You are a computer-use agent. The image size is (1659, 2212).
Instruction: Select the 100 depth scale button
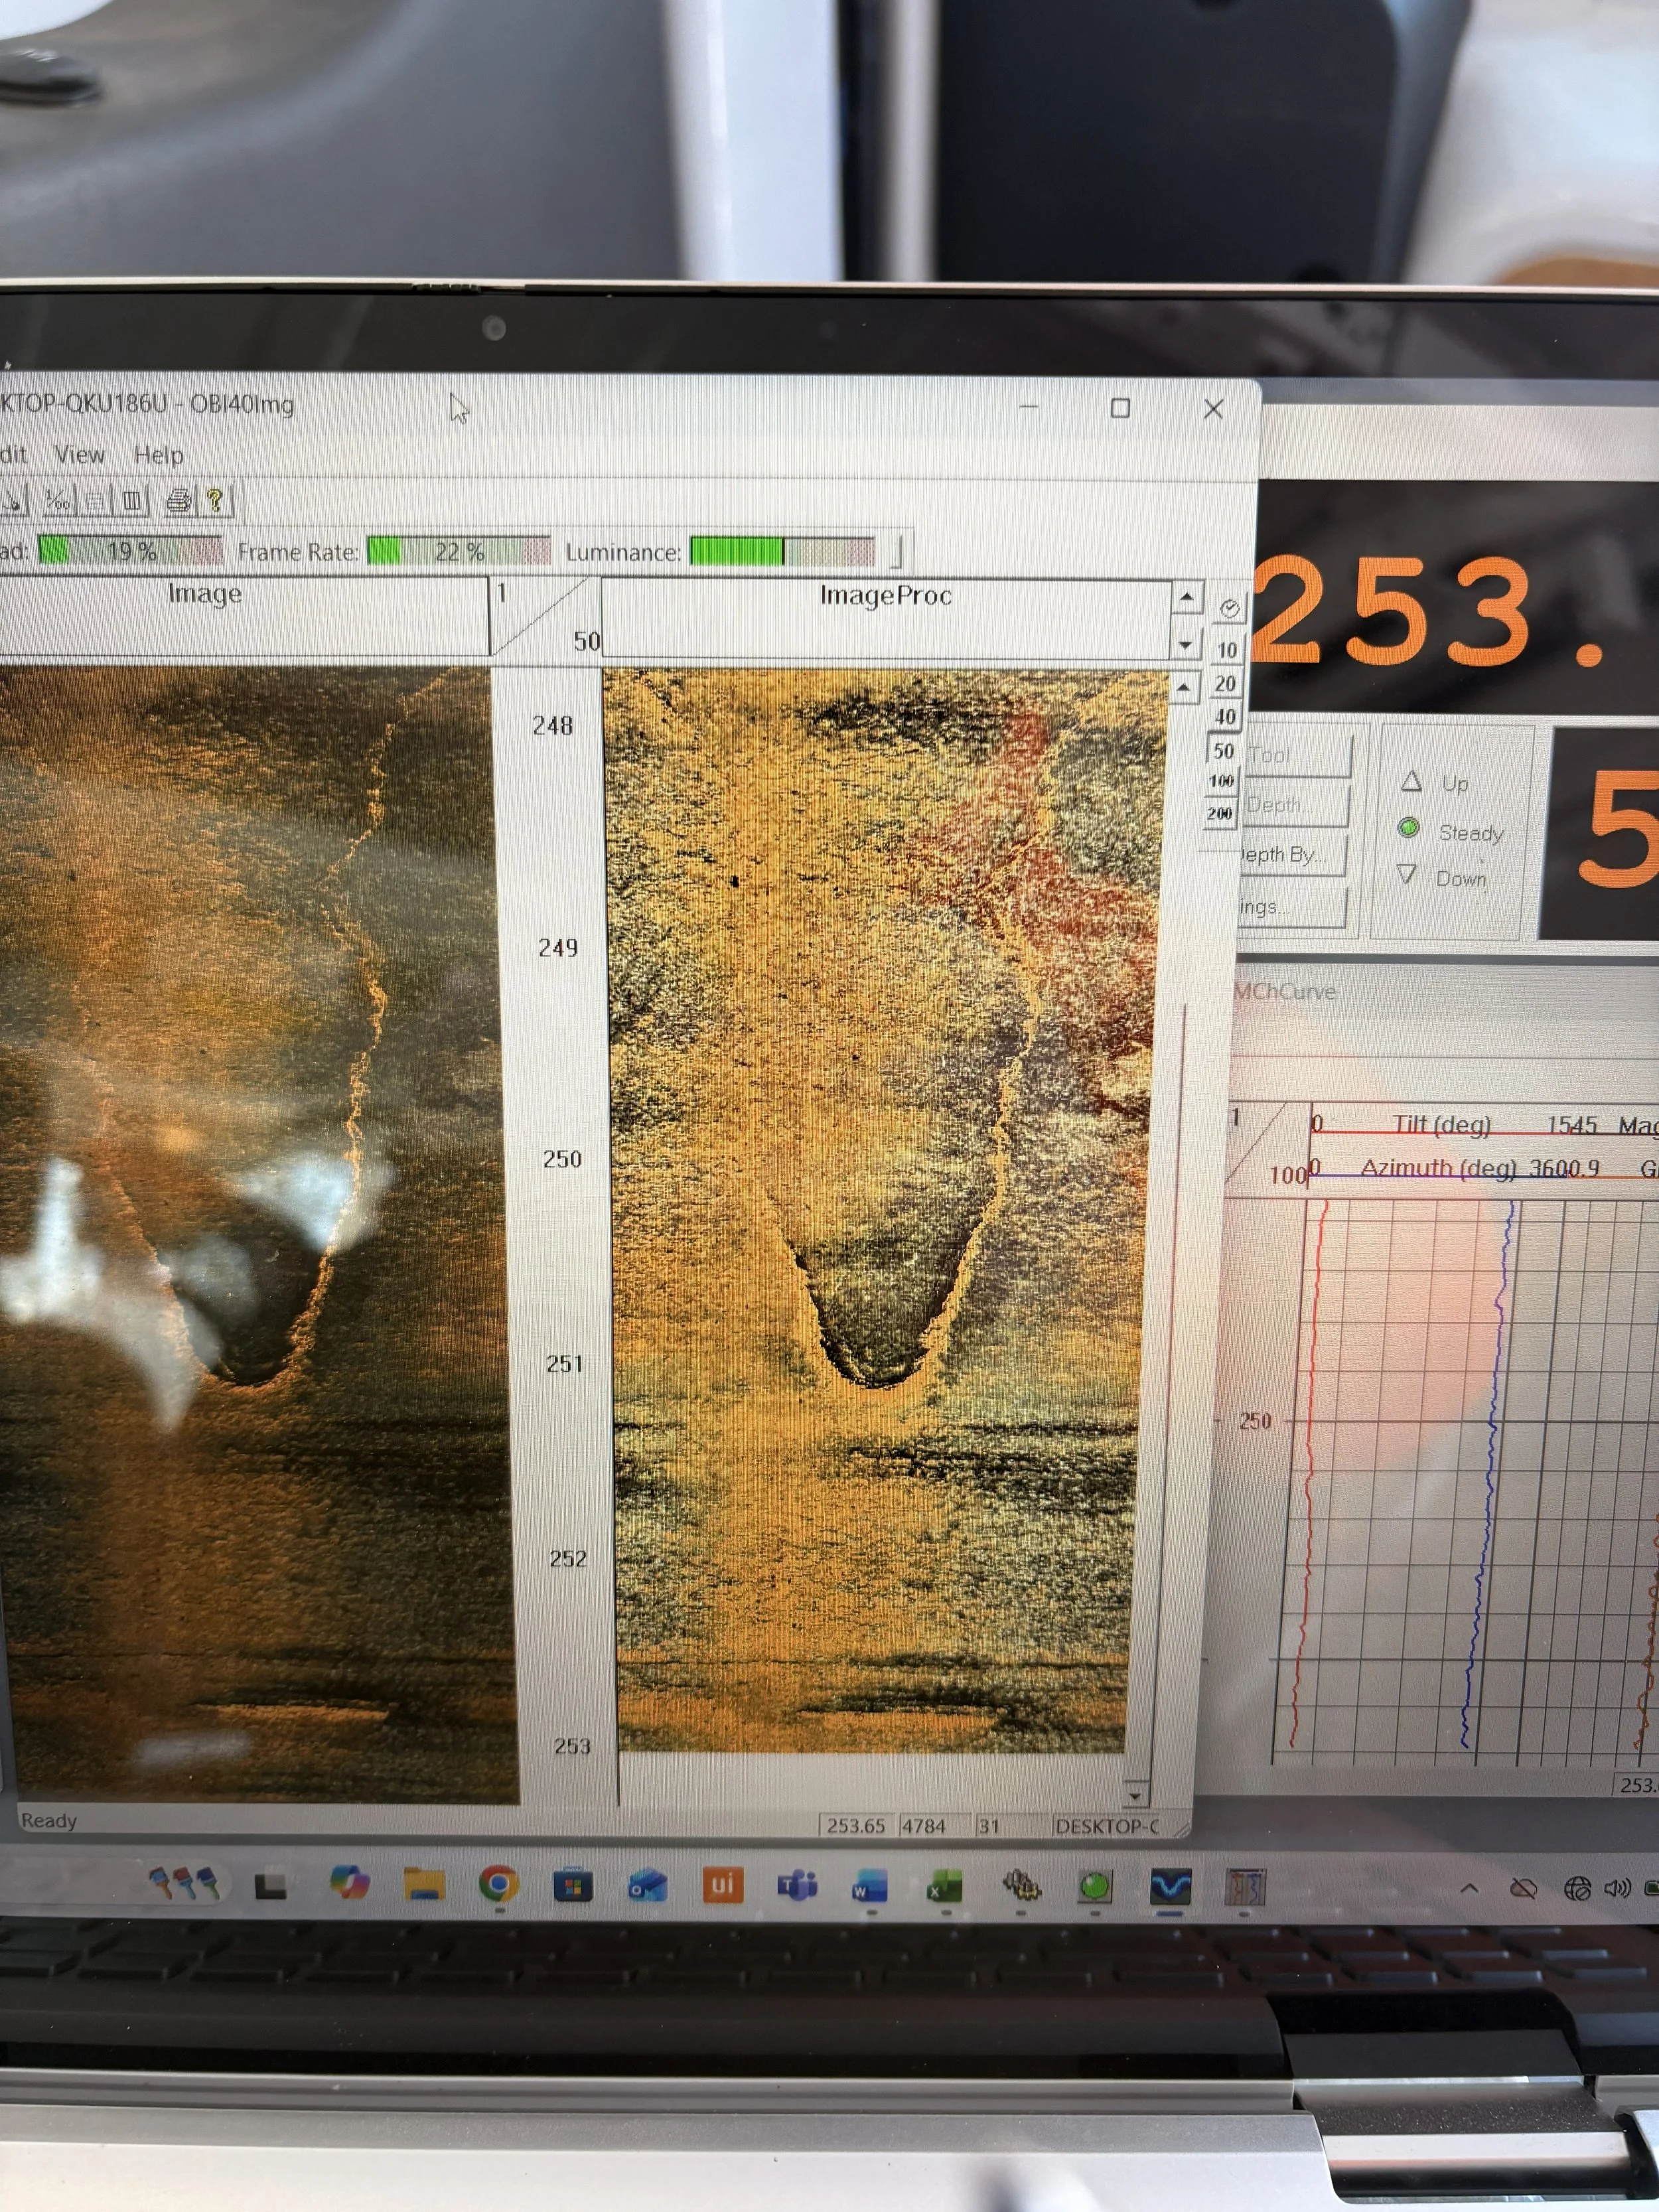coord(1222,781)
